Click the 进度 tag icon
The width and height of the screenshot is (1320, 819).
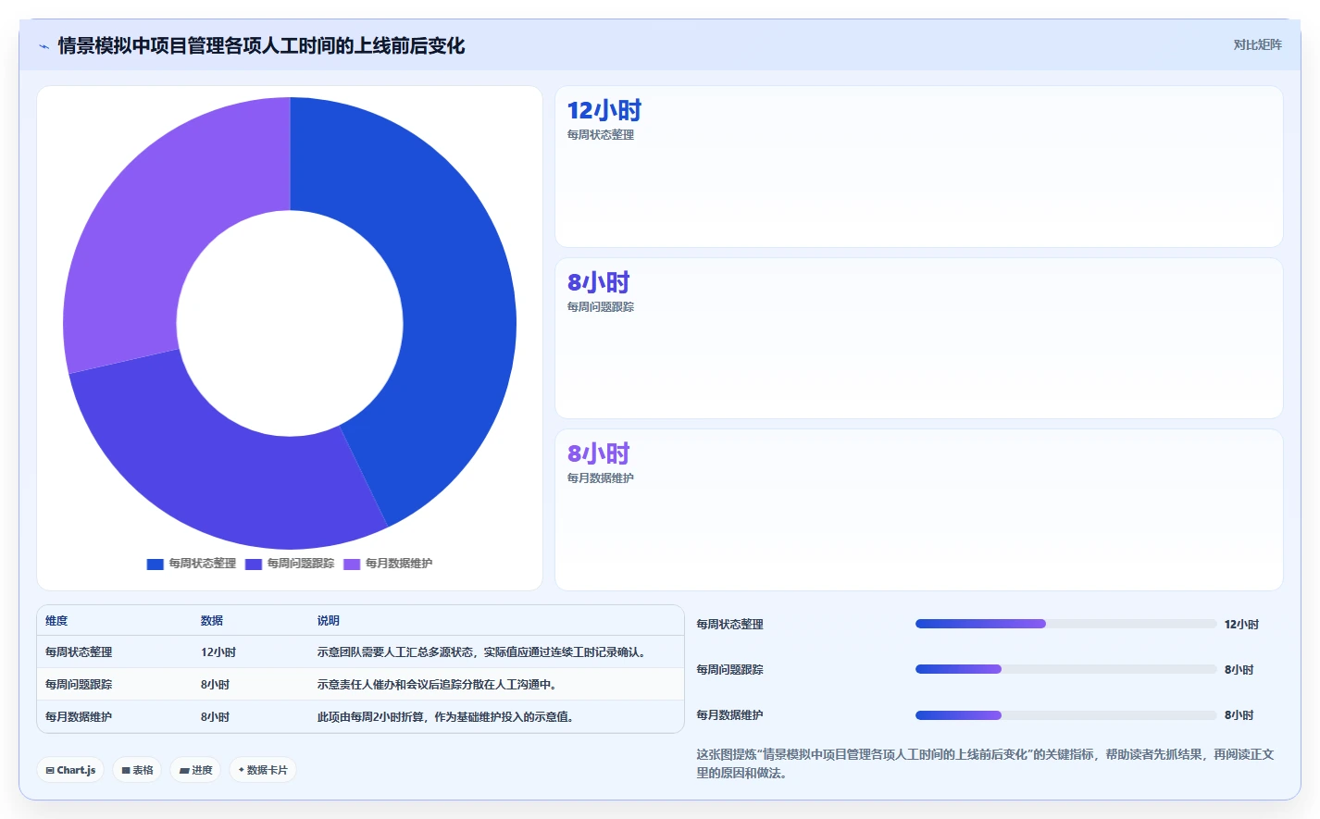184,770
